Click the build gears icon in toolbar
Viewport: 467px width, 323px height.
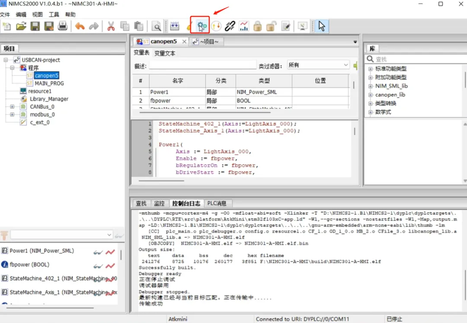(202, 26)
